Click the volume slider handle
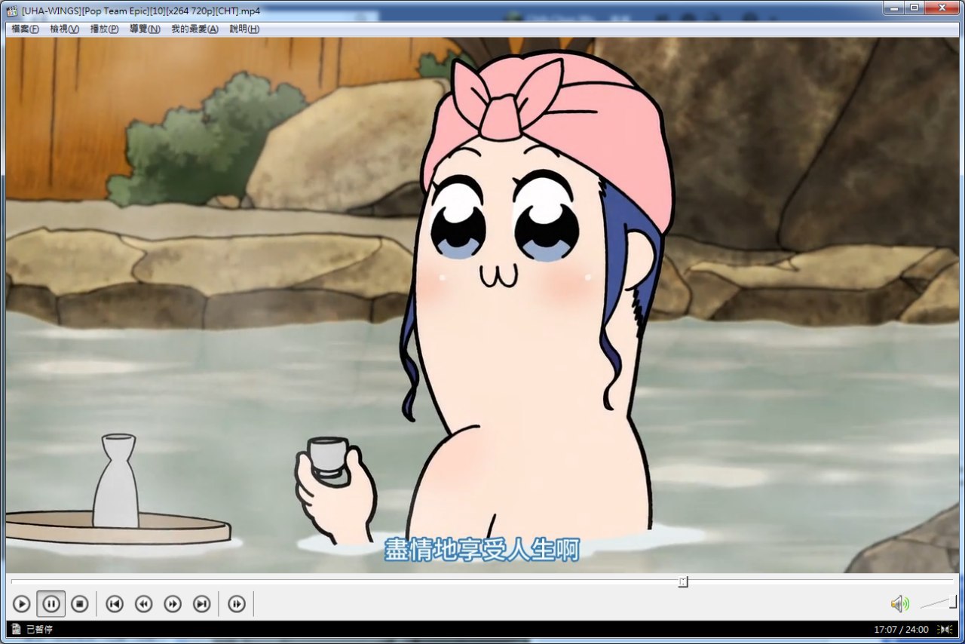 pos(953,602)
